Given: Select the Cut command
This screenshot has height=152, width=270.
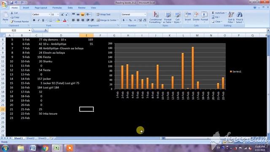Looking at the screenshot, I should pos(14,13).
